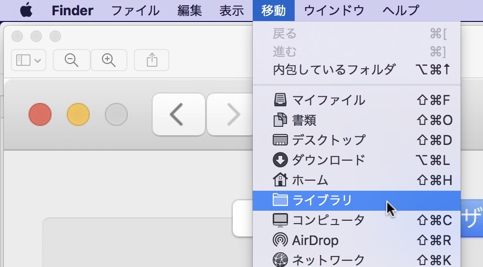Click the back chevron button in image
Image resolution: width=483 pixels, height=267 pixels.
point(179,114)
